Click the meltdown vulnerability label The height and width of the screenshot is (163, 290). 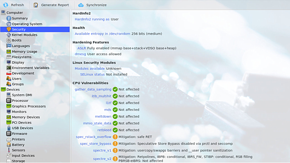pyautogui.click(x=103, y=116)
